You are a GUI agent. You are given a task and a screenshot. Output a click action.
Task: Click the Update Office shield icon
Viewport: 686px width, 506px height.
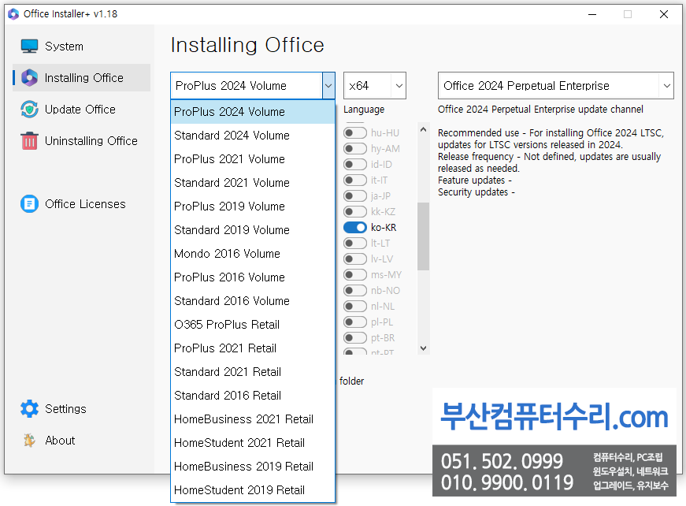pyautogui.click(x=29, y=110)
